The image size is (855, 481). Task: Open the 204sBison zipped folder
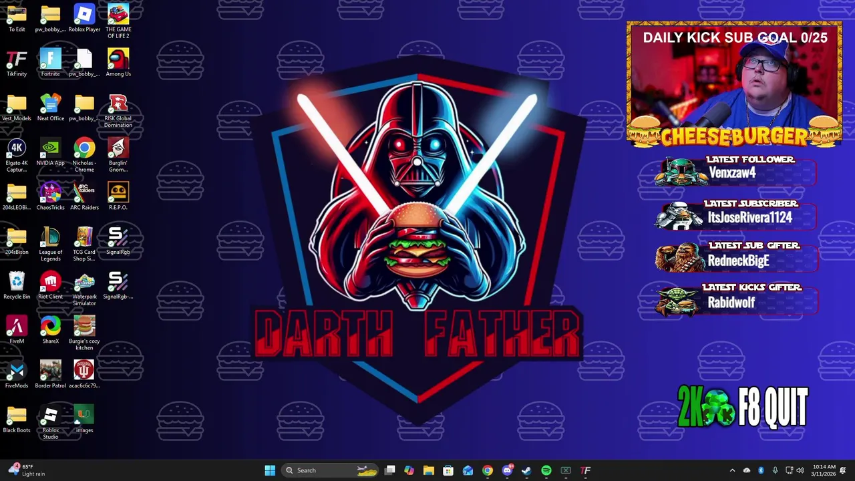(x=17, y=241)
